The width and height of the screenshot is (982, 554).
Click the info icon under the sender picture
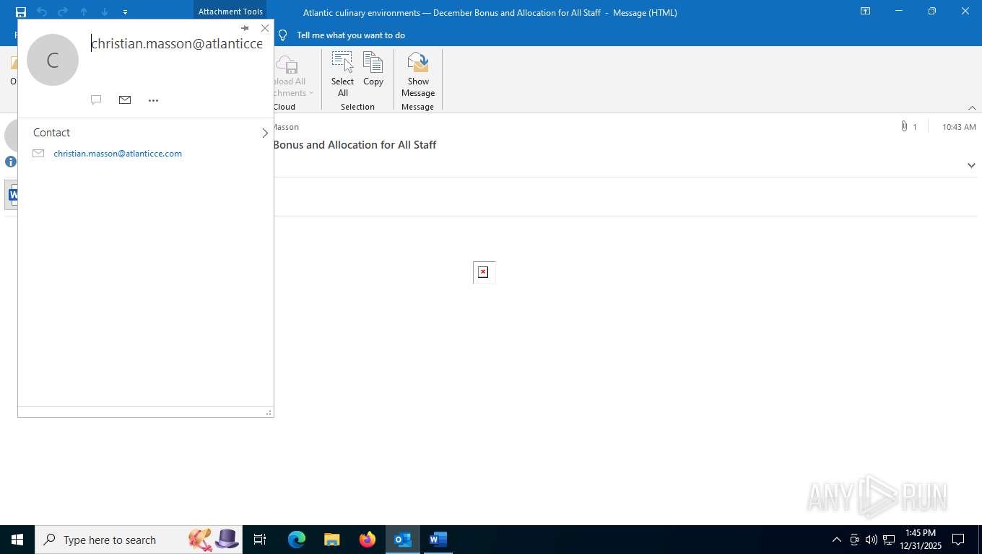[x=11, y=162]
